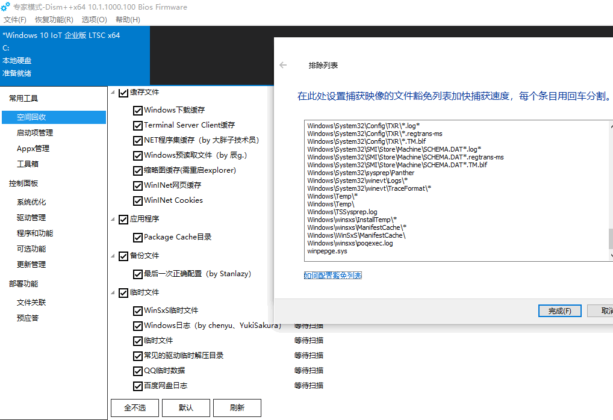Open the 如何配置豁免列表 link
This screenshot has width=613, height=420.
tap(333, 276)
